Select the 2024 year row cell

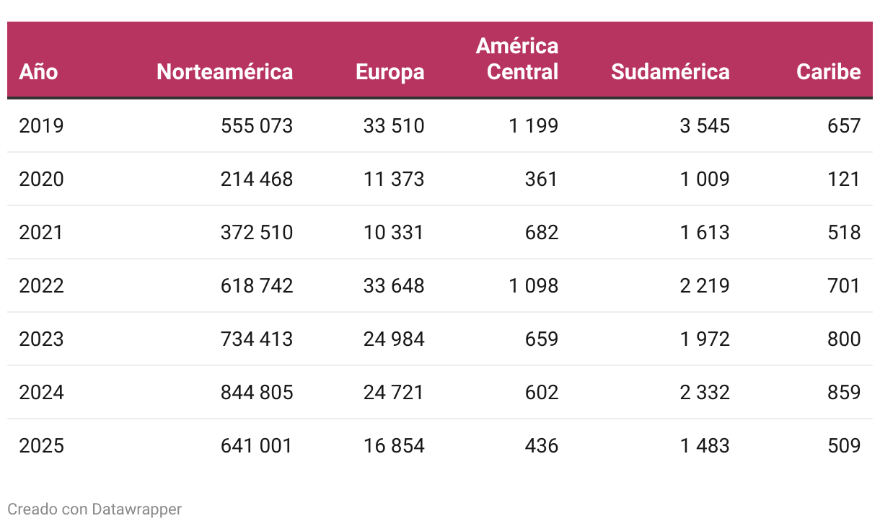click(x=41, y=393)
